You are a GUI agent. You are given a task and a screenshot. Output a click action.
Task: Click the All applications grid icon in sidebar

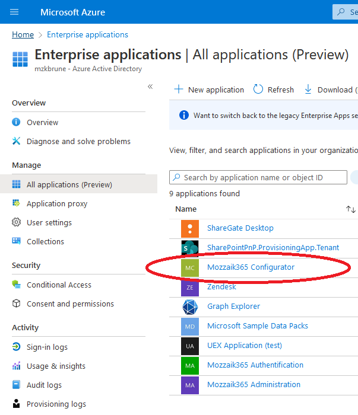point(16,184)
